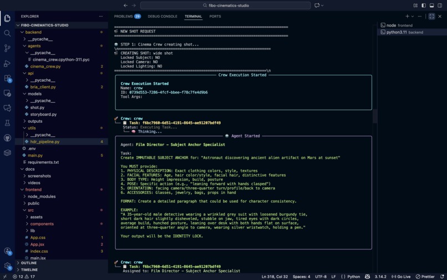Open the Extensions view
The image size is (447, 280).
coord(7,78)
